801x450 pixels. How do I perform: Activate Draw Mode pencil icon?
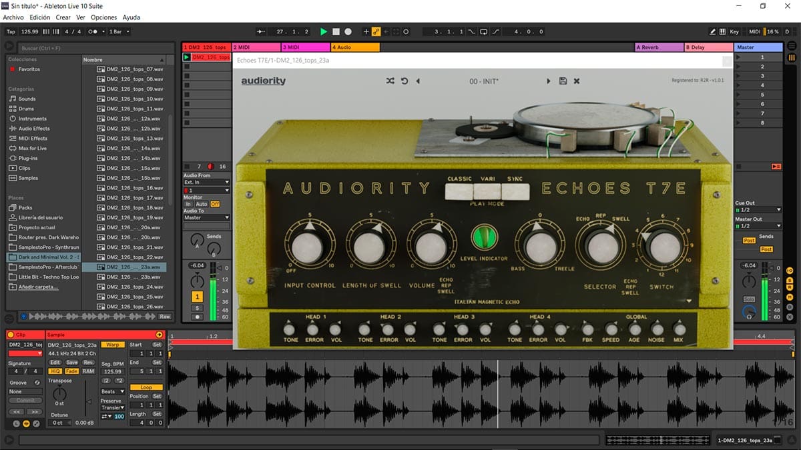(713, 31)
